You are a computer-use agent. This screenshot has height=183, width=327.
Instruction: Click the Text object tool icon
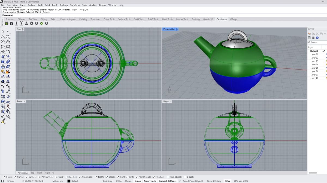click(3, 91)
